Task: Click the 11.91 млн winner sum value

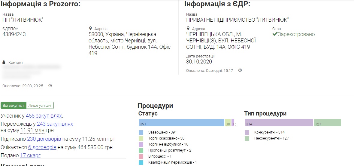Action: pos(32,131)
